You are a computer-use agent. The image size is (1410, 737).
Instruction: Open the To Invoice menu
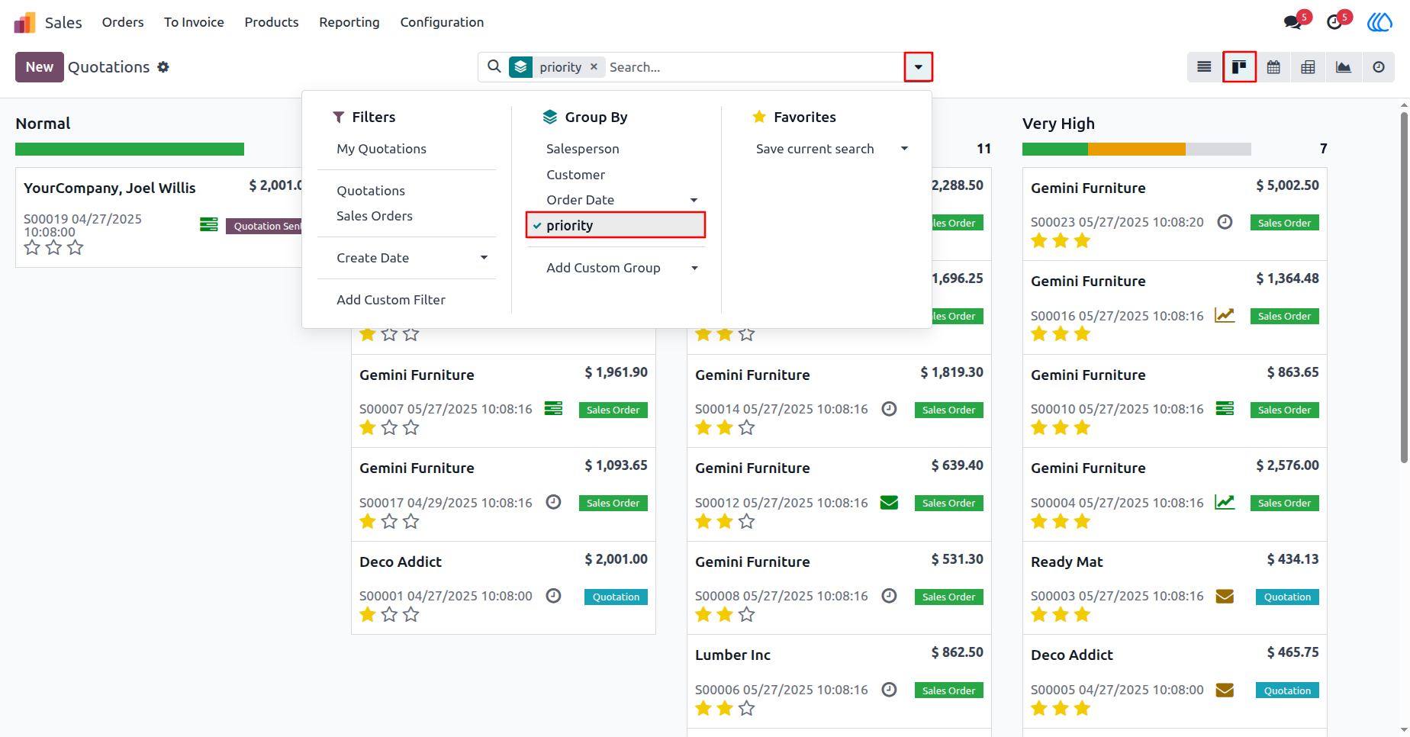point(194,22)
